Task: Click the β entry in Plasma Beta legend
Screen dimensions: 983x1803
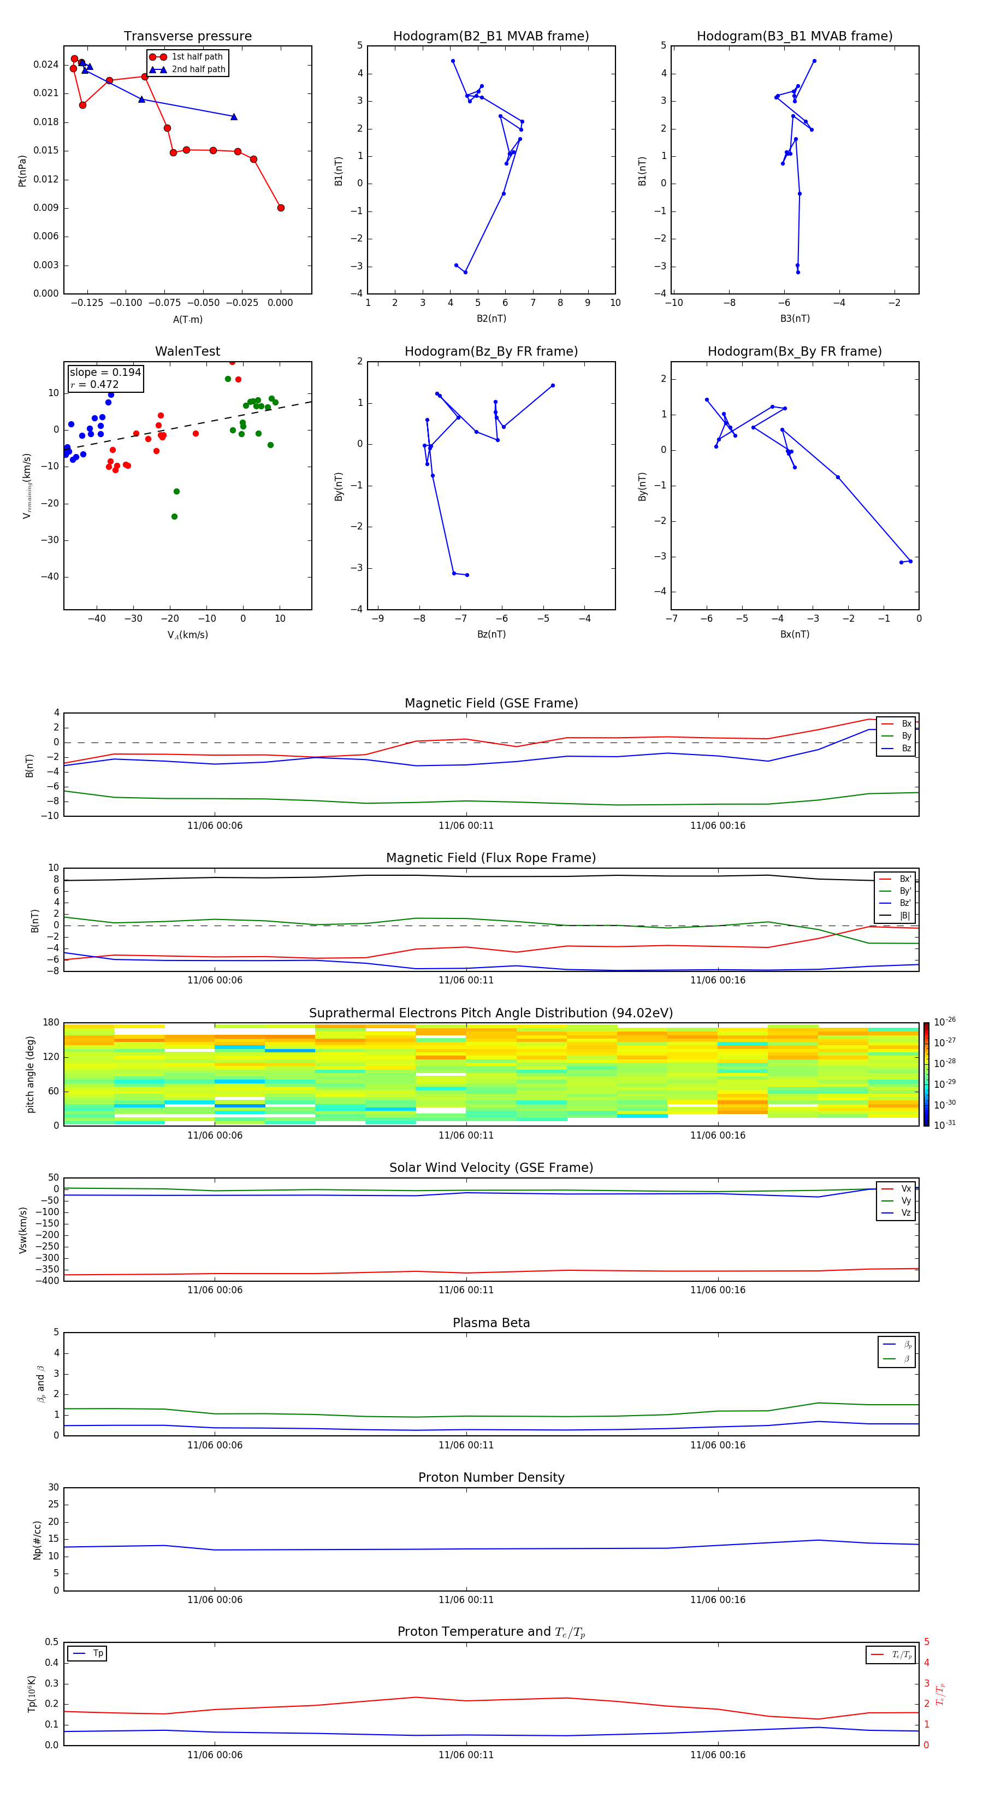Action: click(897, 1359)
